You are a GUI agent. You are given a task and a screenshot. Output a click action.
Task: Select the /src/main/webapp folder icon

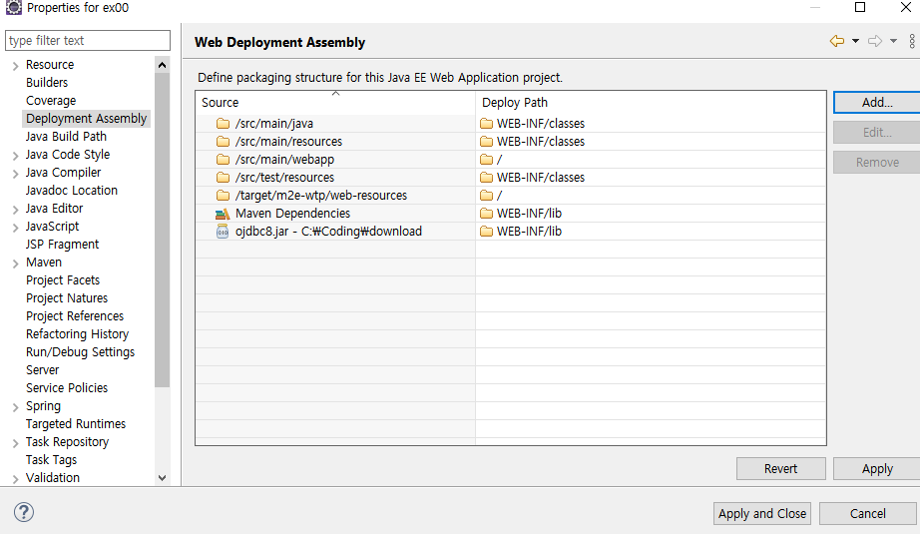pos(223,160)
